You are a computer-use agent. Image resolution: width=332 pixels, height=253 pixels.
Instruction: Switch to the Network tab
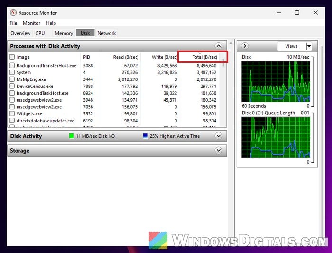click(x=107, y=33)
